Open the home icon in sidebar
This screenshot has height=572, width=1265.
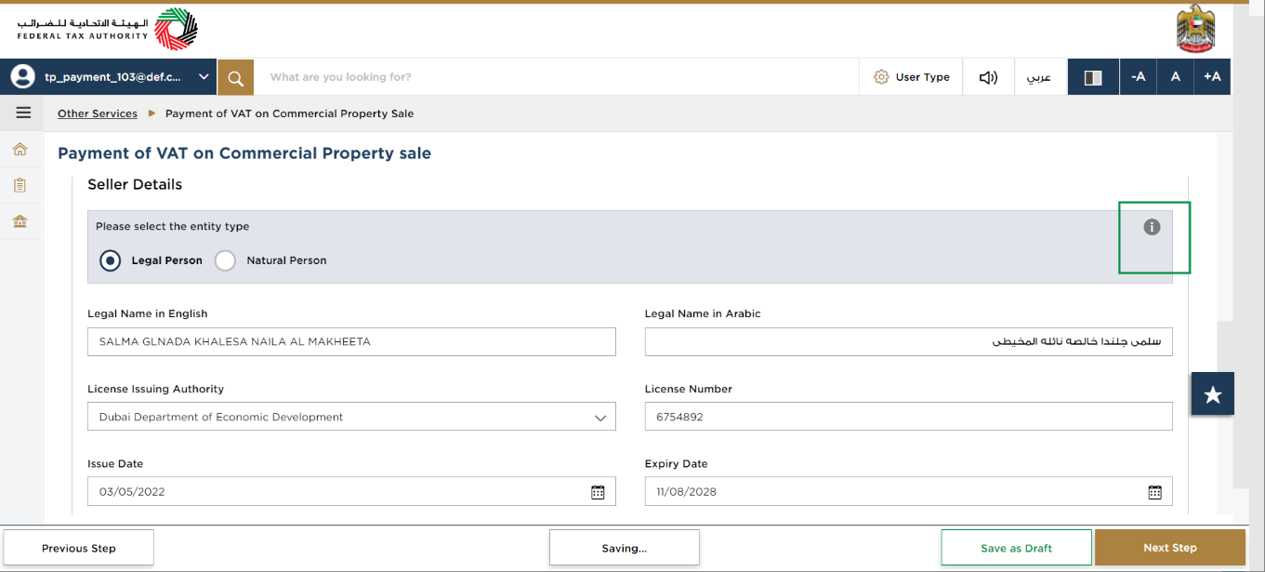(x=20, y=149)
